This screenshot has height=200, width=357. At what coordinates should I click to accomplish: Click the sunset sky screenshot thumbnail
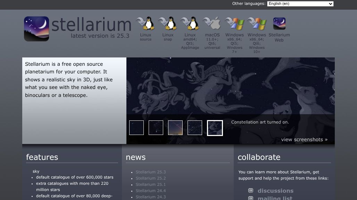click(x=175, y=128)
